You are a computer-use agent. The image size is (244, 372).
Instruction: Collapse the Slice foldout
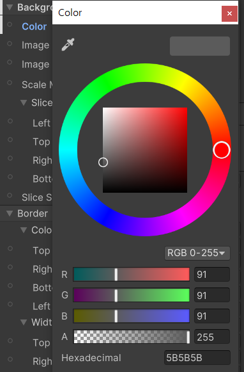[x=24, y=102]
